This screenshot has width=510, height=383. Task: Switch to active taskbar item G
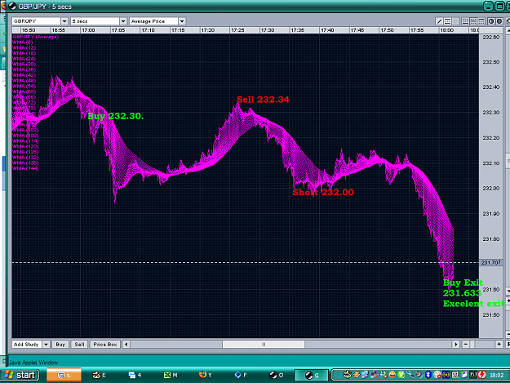point(312,375)
